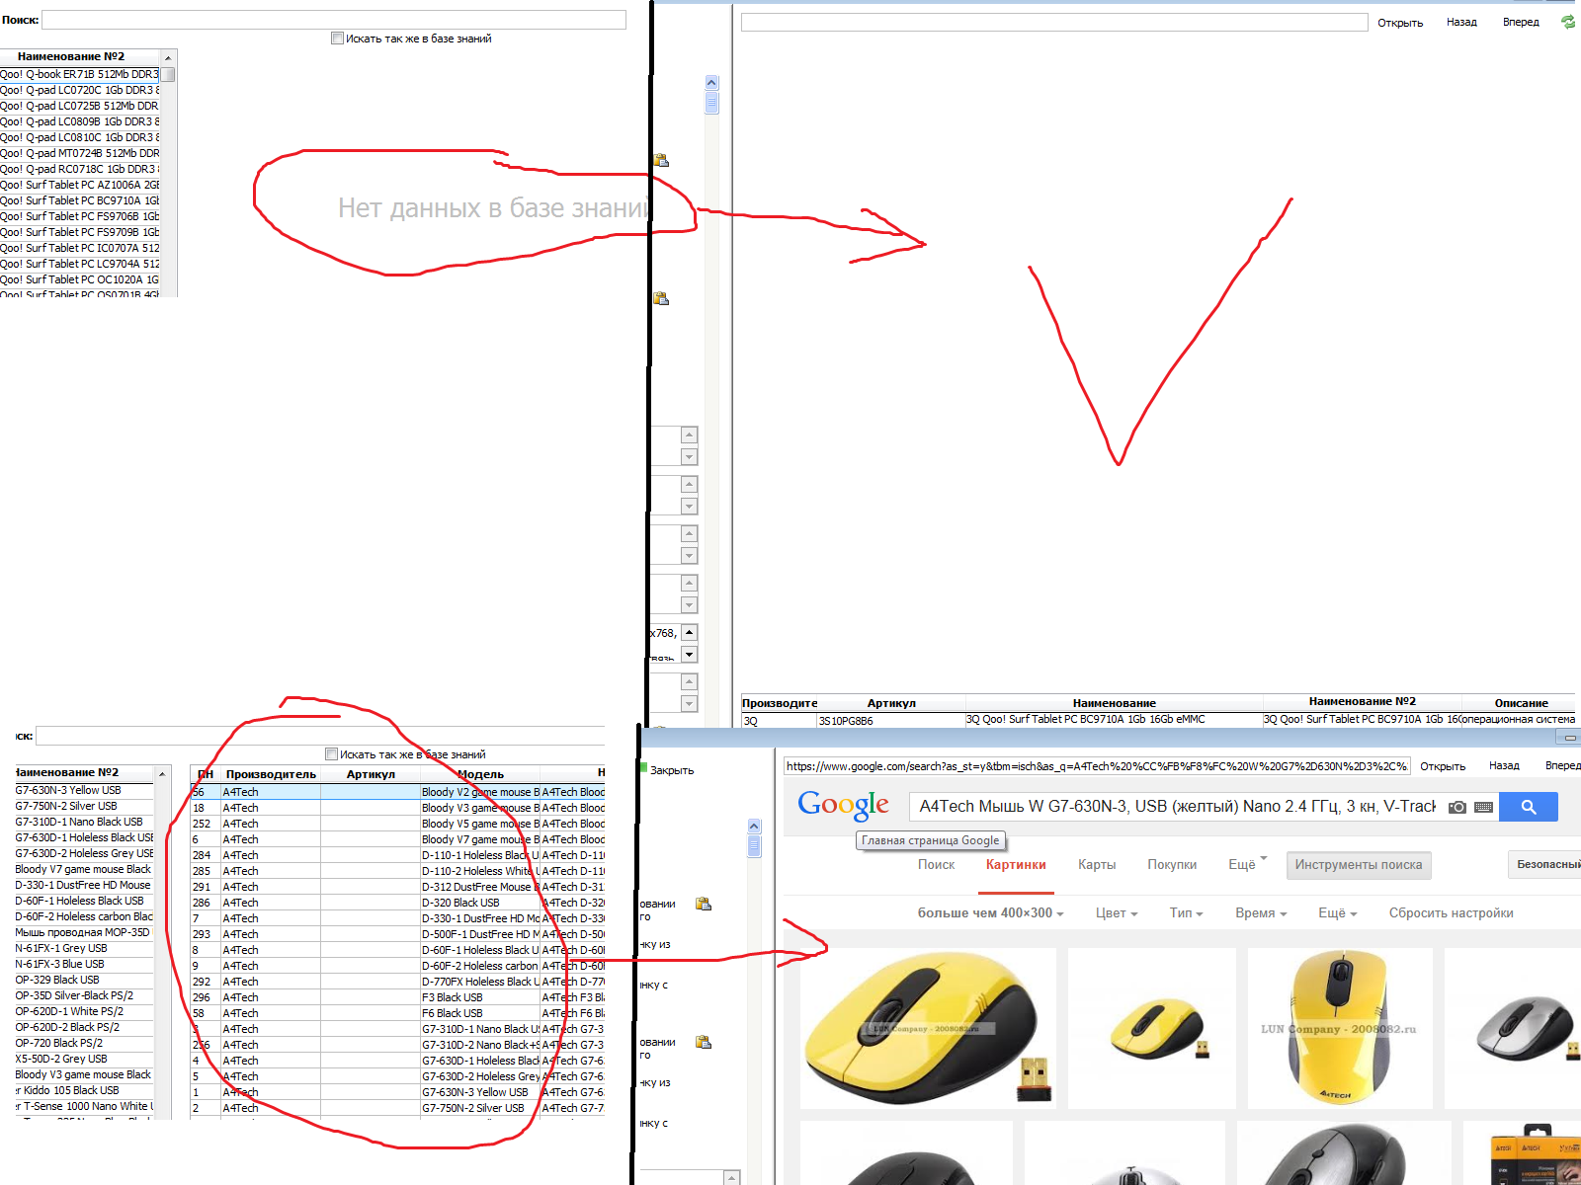1581x1185 pixels.
Task: Click the green refresh icon beside Вперед
Action: (x=1568, y=22)
